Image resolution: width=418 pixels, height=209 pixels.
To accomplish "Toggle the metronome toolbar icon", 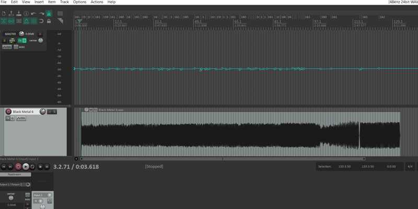I will tap(49, 14).
